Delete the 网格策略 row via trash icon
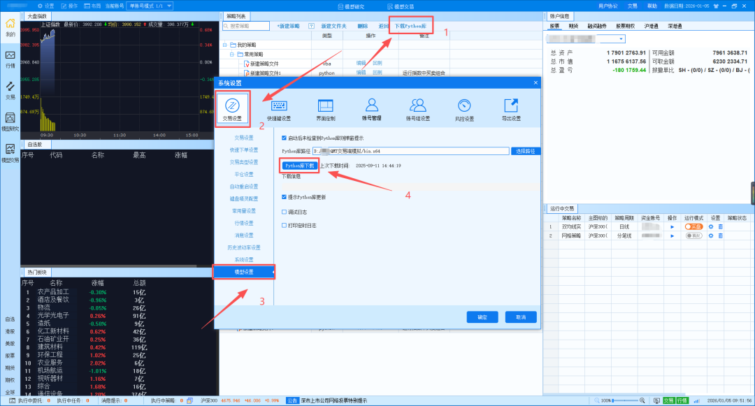Viewport: 755px width, 406px height. click(x=721, y=236)
